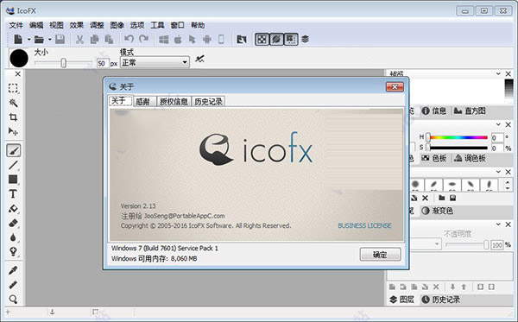Open 历史记录 tab in About dialog
Screen dimensions: 518x322
[x=208, y=102]
